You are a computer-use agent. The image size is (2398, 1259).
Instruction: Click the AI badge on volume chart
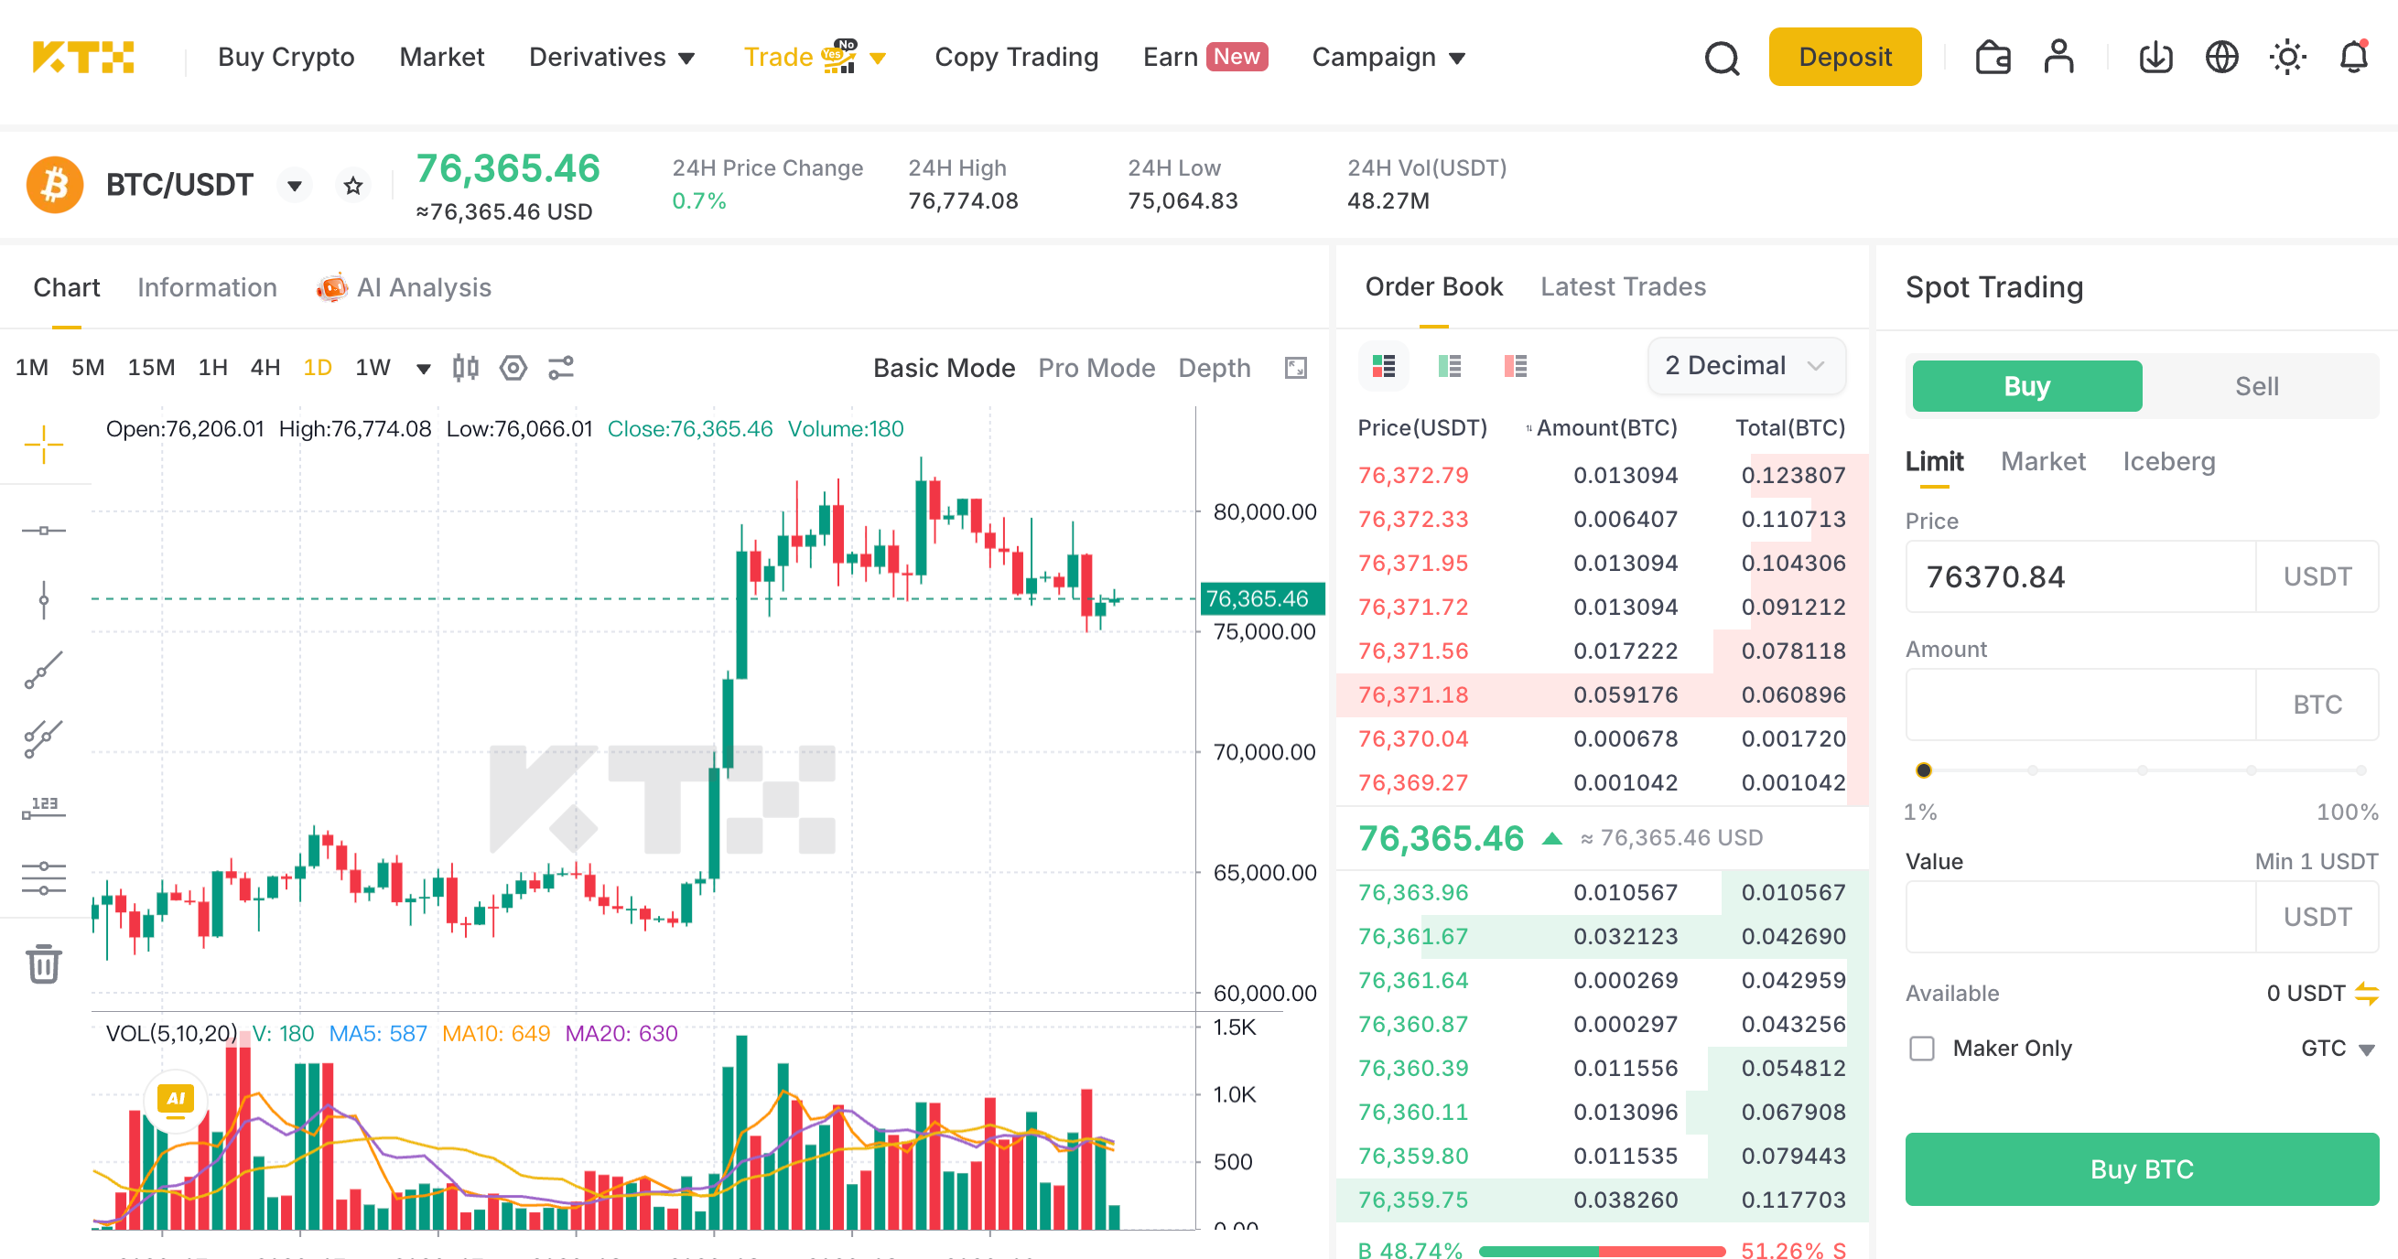[x=175, y=1099]
